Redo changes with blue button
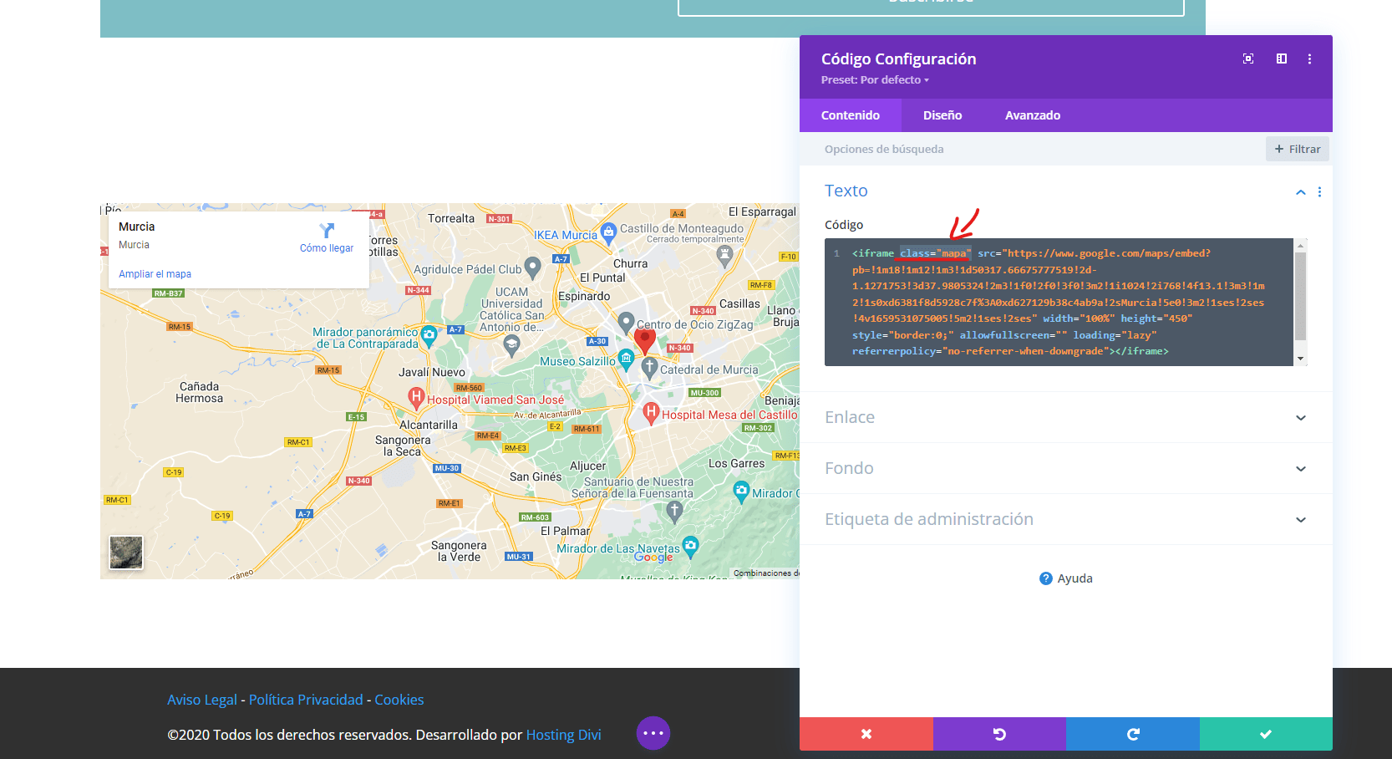The width and height of the screenshot is (1392, 759). click(x=1133, y=734)
